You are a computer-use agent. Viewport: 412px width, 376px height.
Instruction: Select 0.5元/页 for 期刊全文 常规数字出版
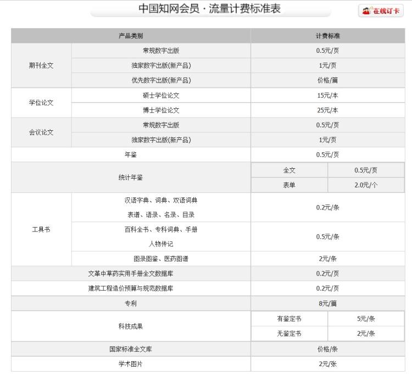pos(327,51)
